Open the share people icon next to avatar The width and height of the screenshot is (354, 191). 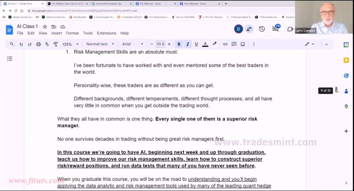[249, 29]
